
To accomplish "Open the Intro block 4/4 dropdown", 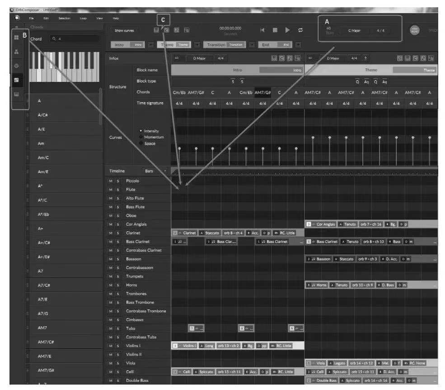I will click(x=220, y=58).
